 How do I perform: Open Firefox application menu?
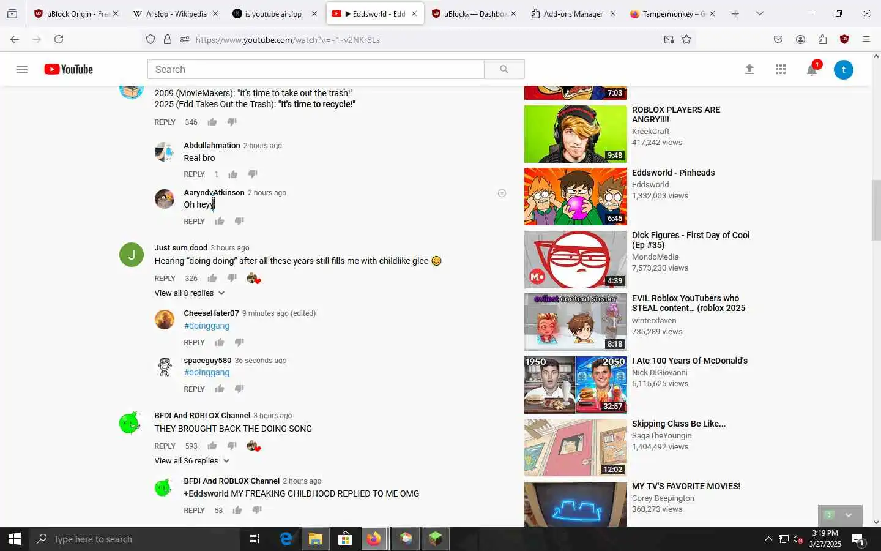pos(866,39)
